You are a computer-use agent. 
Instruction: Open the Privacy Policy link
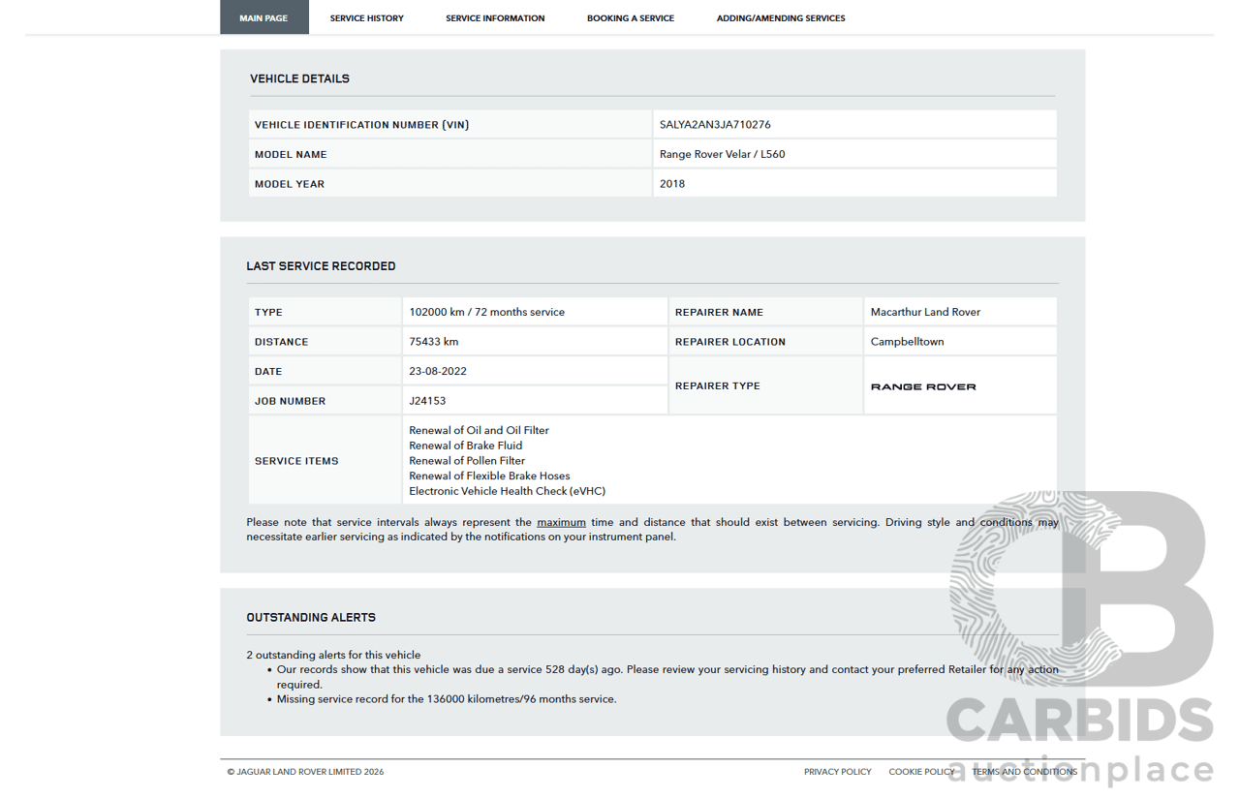pos(837,772)
